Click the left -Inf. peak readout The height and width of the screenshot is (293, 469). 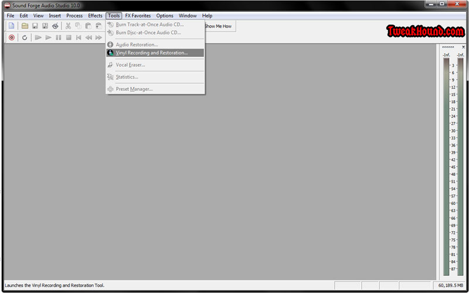click(446, 55)
